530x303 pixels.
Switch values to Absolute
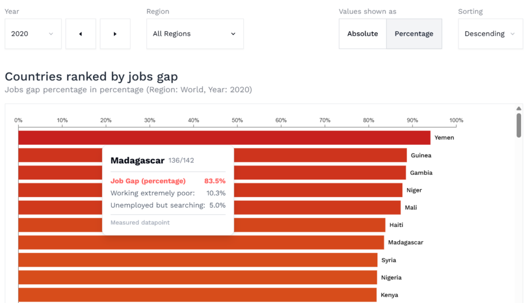tap(362, 34)
